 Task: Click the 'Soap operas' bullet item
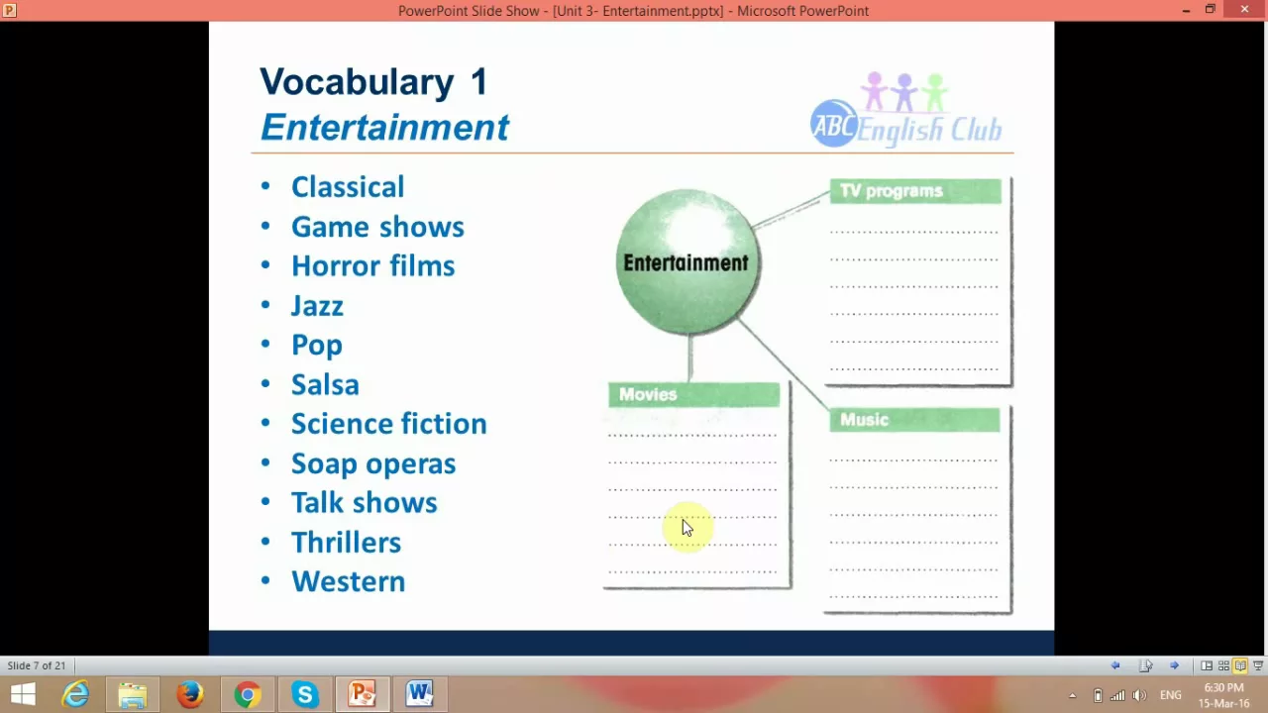click(373, 463)
